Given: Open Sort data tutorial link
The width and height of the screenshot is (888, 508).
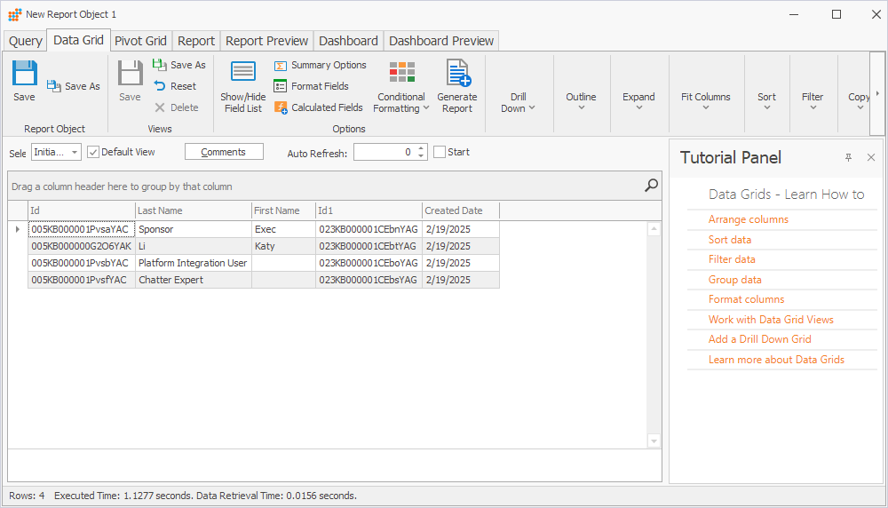Looking at the screenshot, I should click(x=729, y=240).
